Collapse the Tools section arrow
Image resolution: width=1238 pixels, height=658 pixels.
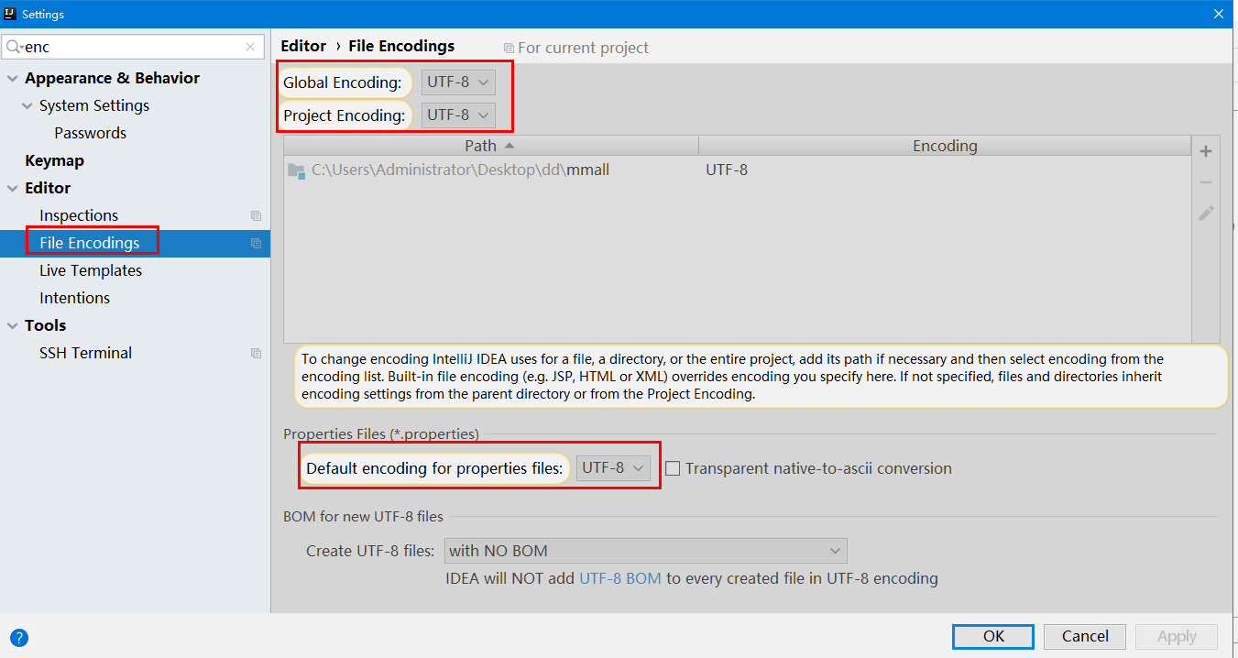[x=13, y=326]
